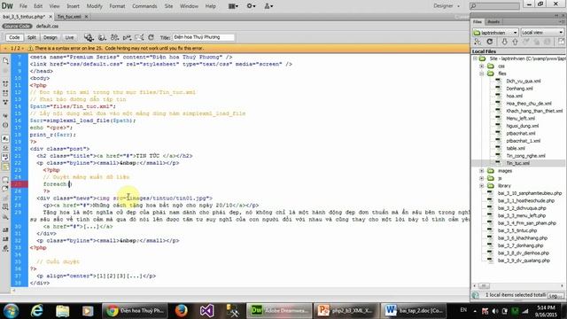
Task: Open Internet Explorer from the taskbar
Action: tap(37, 310)
